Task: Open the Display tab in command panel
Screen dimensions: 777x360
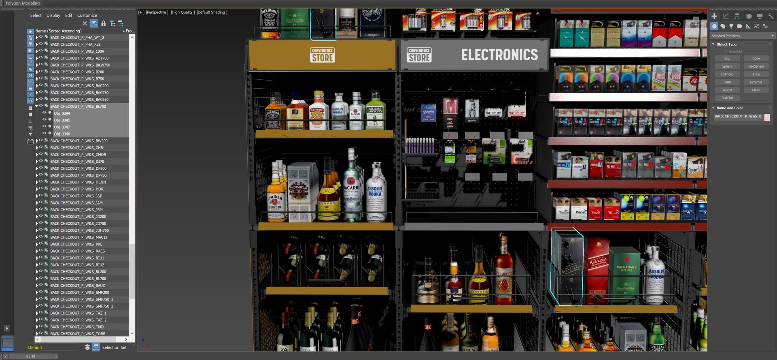Action: pos(760,16)
